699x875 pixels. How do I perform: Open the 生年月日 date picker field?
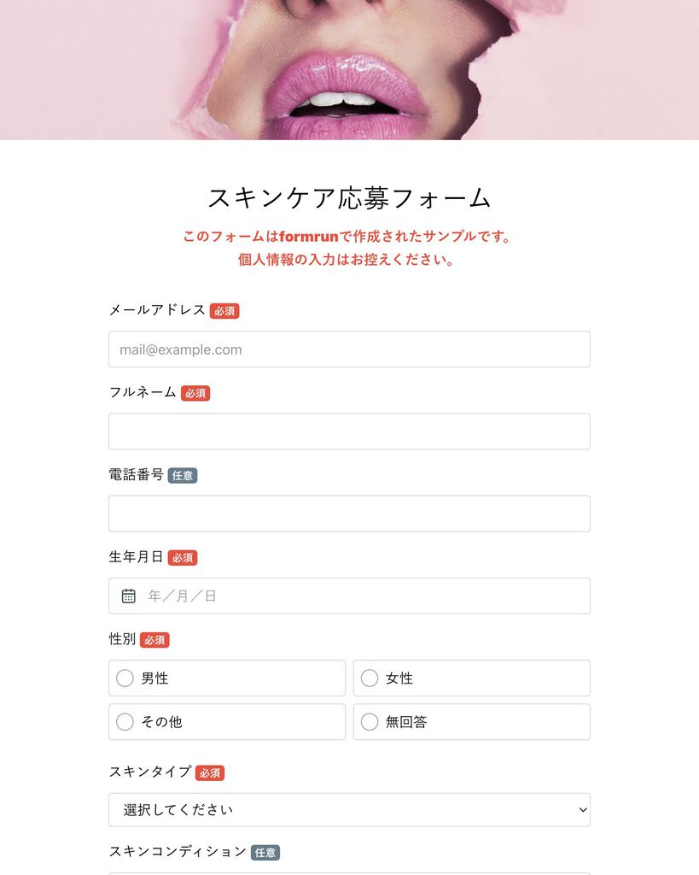click(350, 596)
